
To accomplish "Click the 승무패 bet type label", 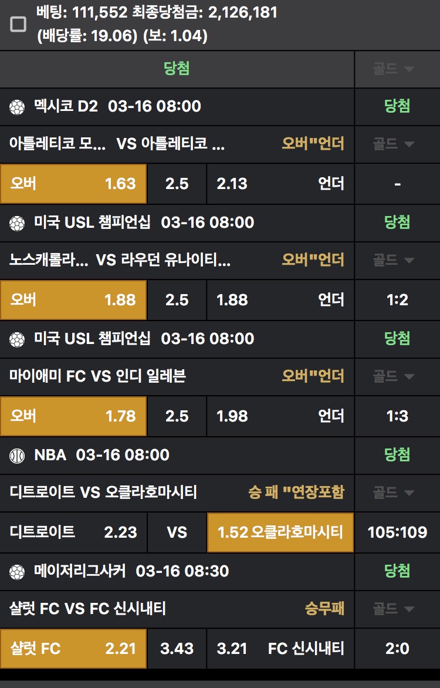I will click(x=324, y=608).
